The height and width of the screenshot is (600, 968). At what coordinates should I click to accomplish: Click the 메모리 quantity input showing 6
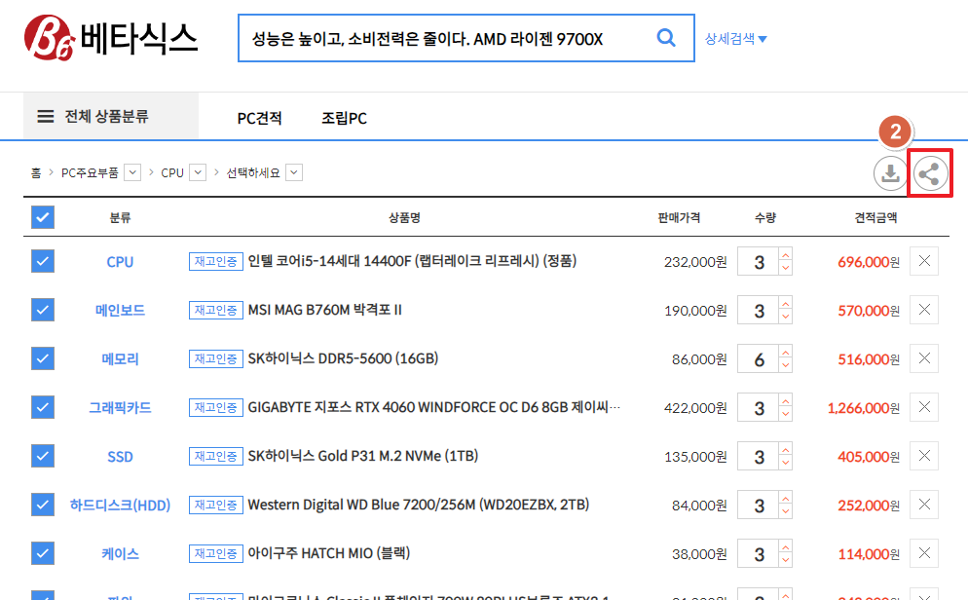coord(759,359)
